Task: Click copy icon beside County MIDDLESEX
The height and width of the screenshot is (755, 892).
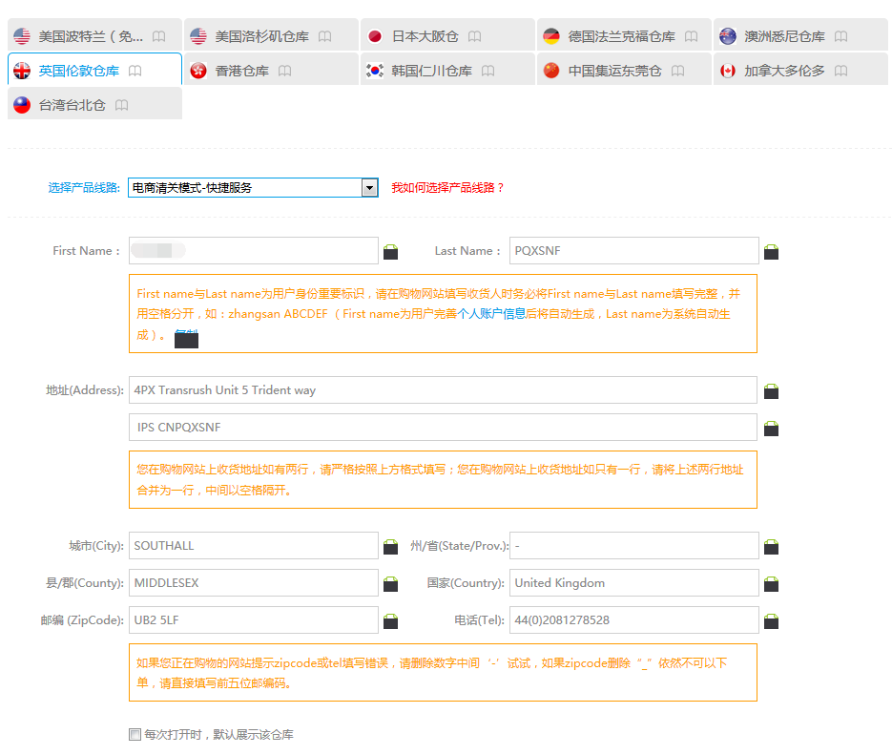Action: pos(390,584)
